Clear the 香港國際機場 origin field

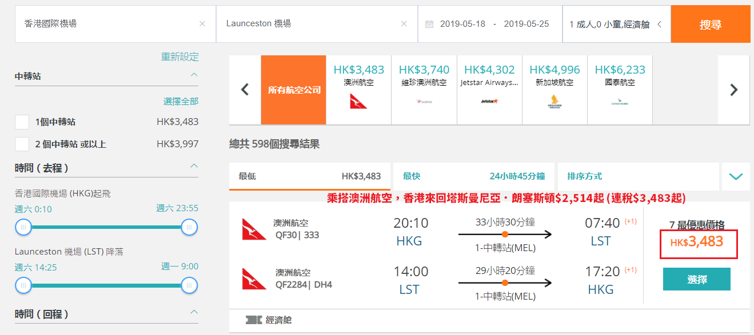tap(202, 24)
